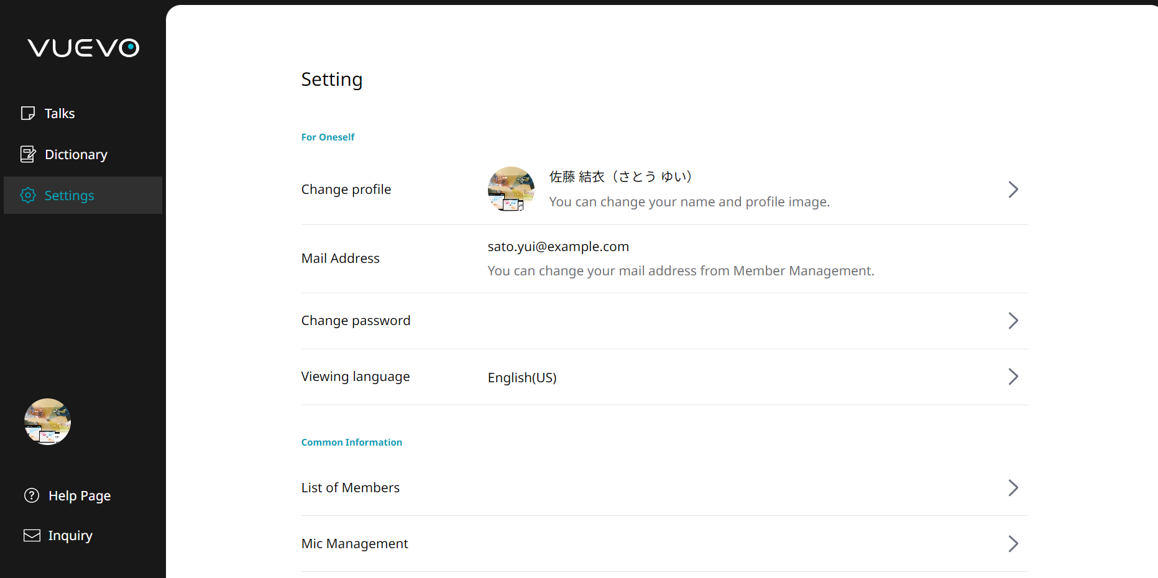The image size is (1158, 578).
Task: Open the Help Page link
Action: [x=80, y=496]
